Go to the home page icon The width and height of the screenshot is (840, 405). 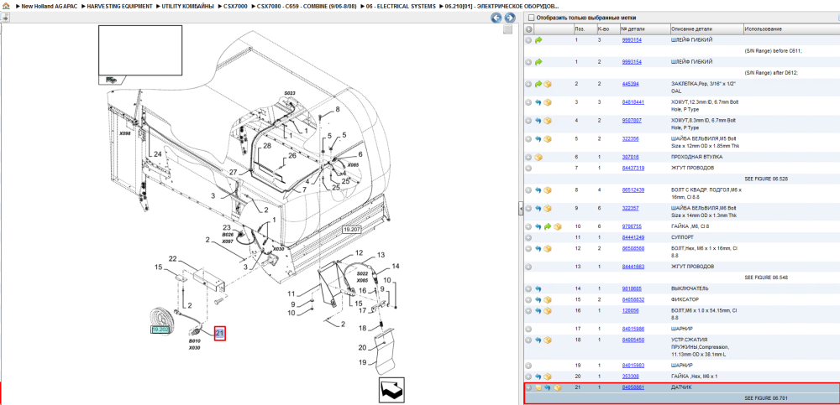(x=6, y=6)
